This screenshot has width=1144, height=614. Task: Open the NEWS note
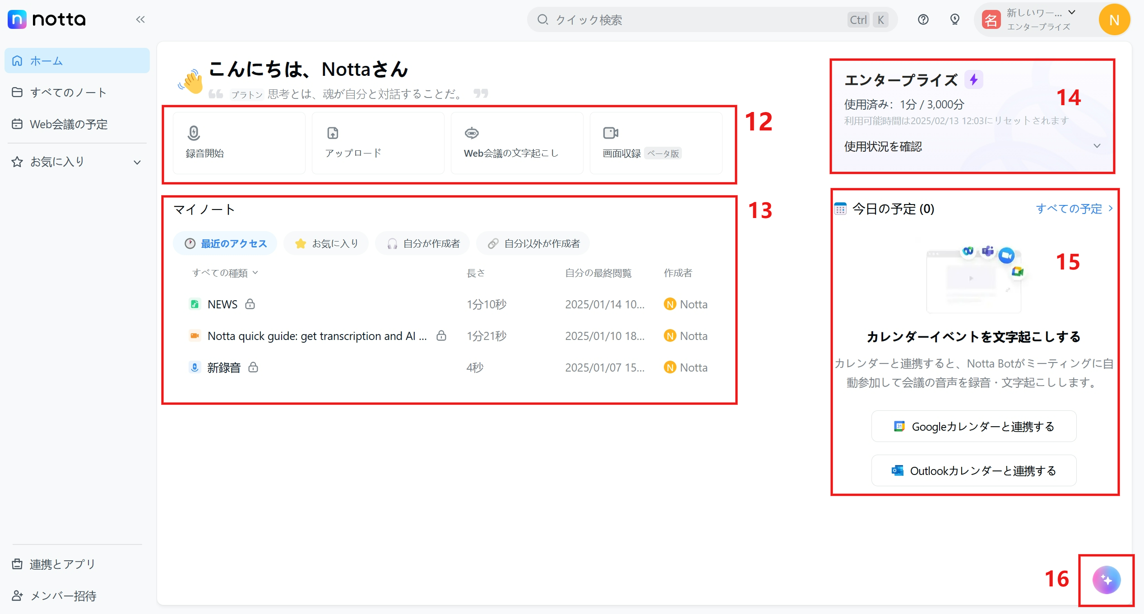222,304
